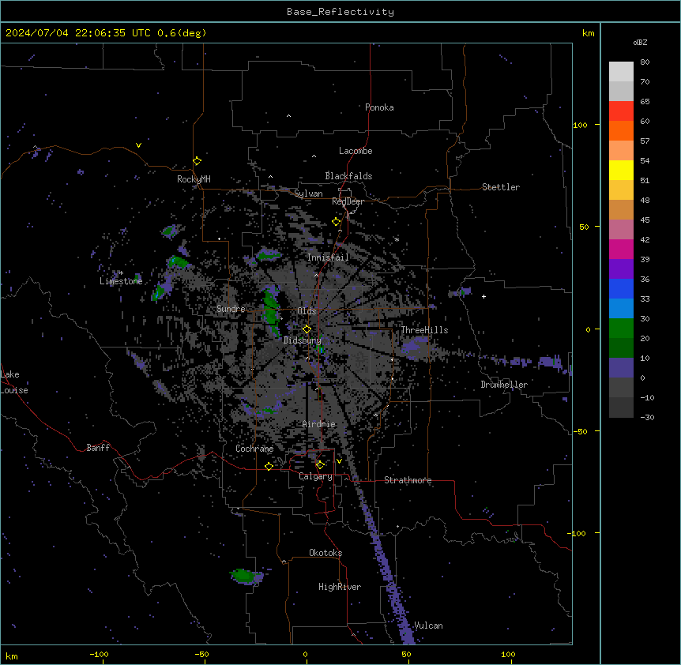Viewport: 681px width, 665px height.
Task: Pick the yellow diamond marker below Cochrane
Action: click(269, 466)
